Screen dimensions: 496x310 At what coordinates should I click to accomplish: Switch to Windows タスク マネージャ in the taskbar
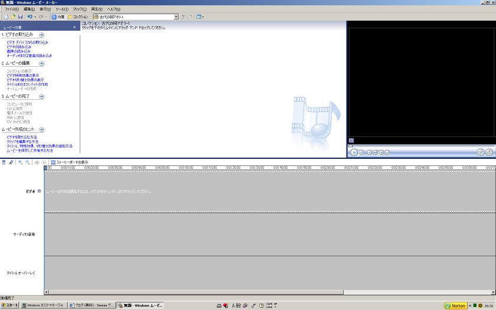point(44,305)
